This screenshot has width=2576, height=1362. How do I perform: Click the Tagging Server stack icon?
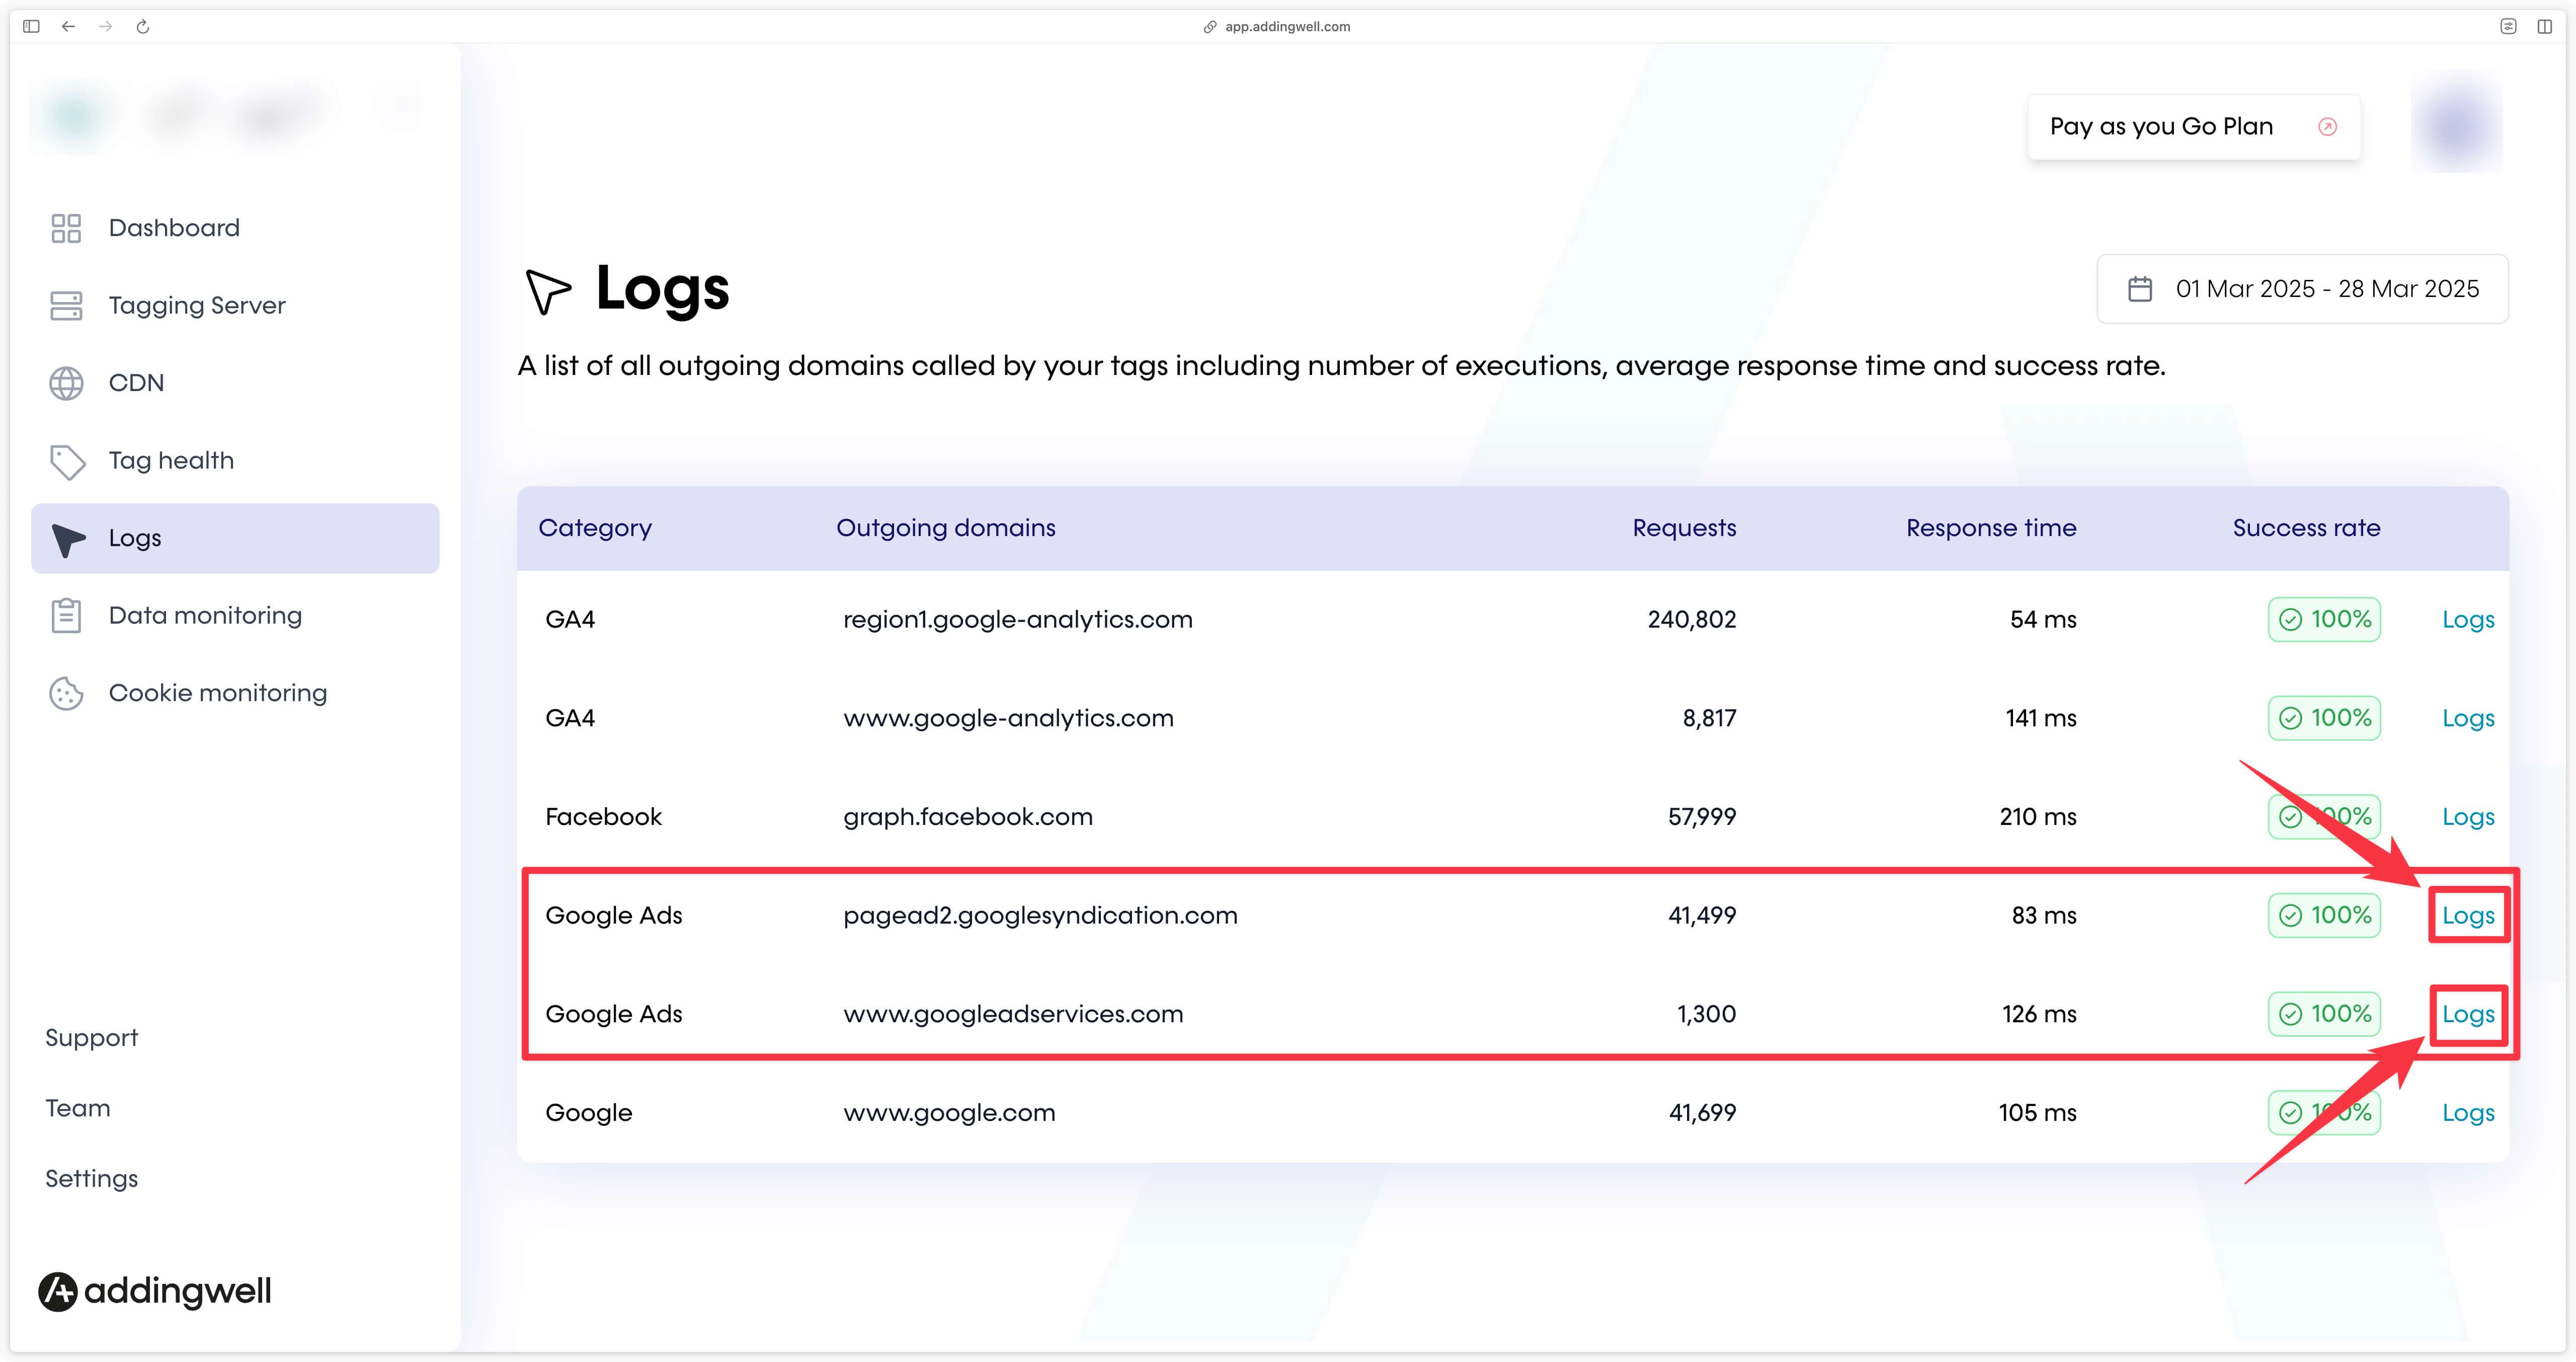click(66, 305)
